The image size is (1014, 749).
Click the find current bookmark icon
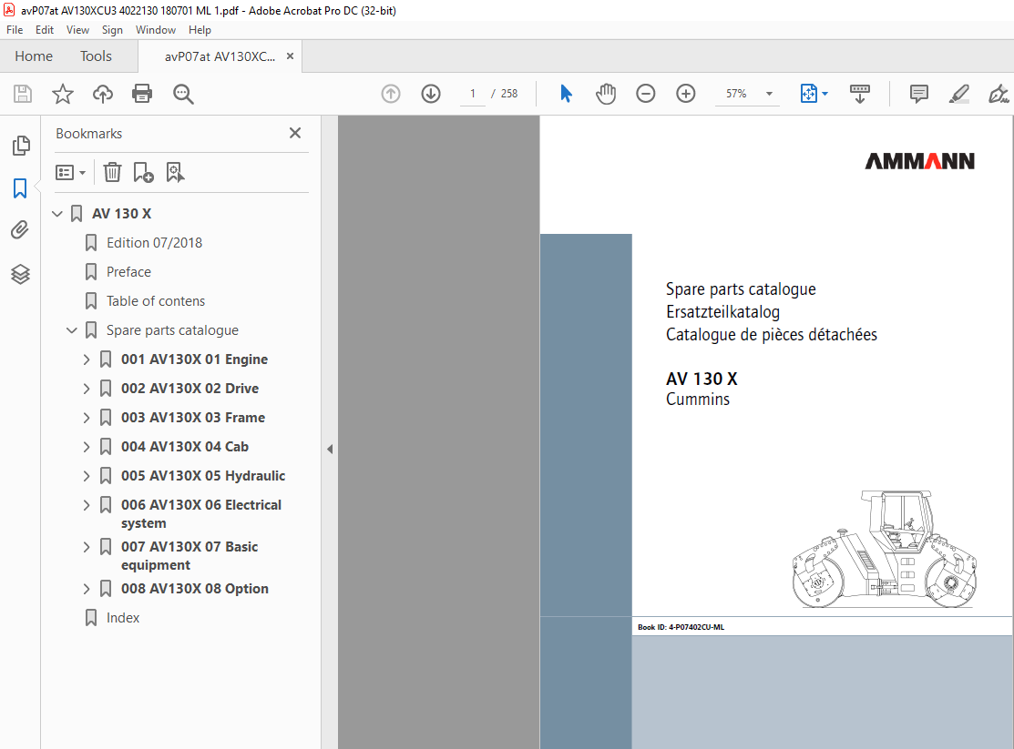click(175, 173)
